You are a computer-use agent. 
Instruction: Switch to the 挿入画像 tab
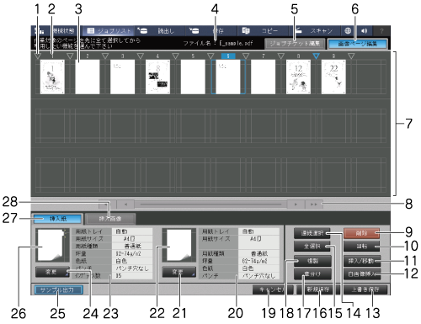[x=110, y=219]
